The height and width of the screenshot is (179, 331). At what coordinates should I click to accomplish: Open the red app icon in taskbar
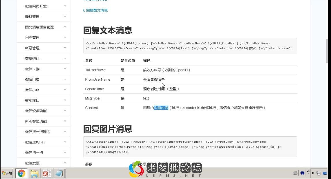[47, 173]
